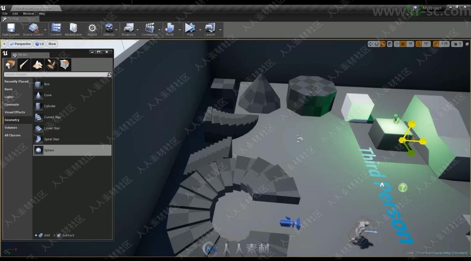
Task: Click the surface snapping icon
Action: tap(396, 44)
